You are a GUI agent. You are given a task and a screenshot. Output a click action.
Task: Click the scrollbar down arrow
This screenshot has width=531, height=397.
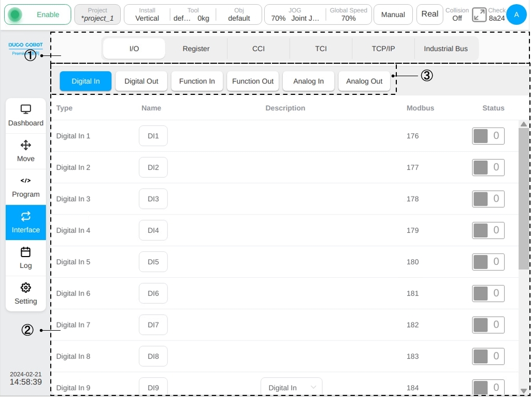524,391
